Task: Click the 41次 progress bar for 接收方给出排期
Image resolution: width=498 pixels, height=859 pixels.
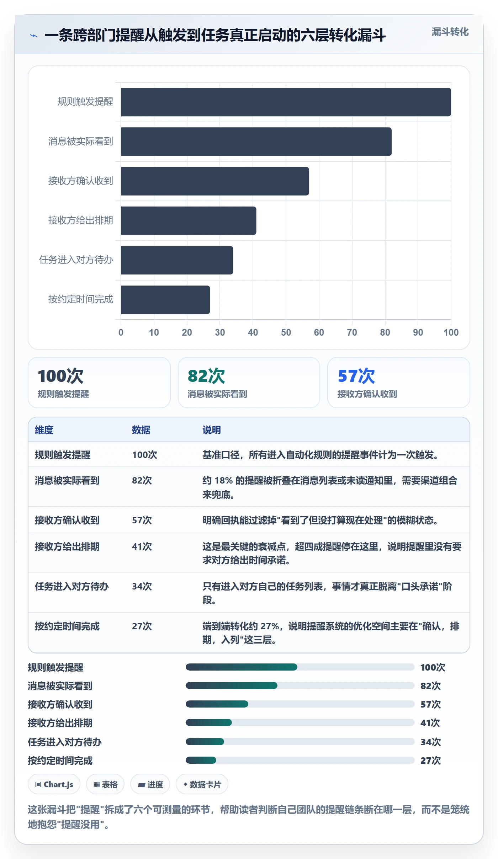Action: [300, 722]
